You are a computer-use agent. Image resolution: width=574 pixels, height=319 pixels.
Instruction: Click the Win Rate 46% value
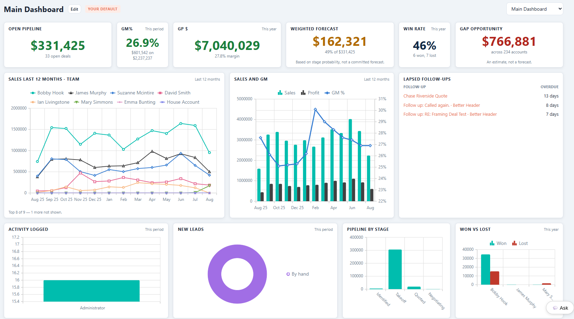(x=425, y=45)
